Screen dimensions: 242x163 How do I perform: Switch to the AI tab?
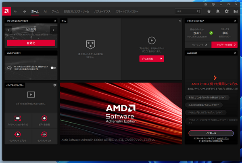pos(45,11)
